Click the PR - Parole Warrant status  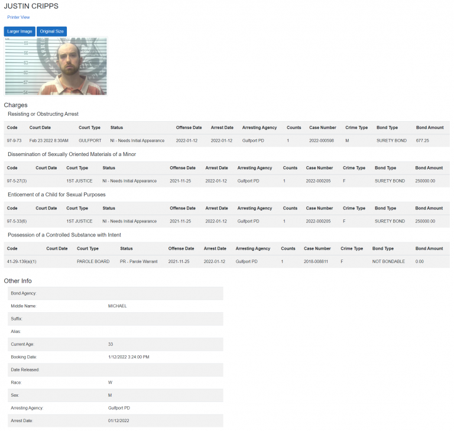[138, 261]
